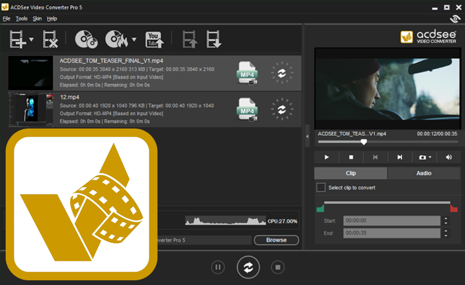Click the video preview frame
Image resolution: width=465 pixels, height=285 pixels.
[x=388, y=88]
